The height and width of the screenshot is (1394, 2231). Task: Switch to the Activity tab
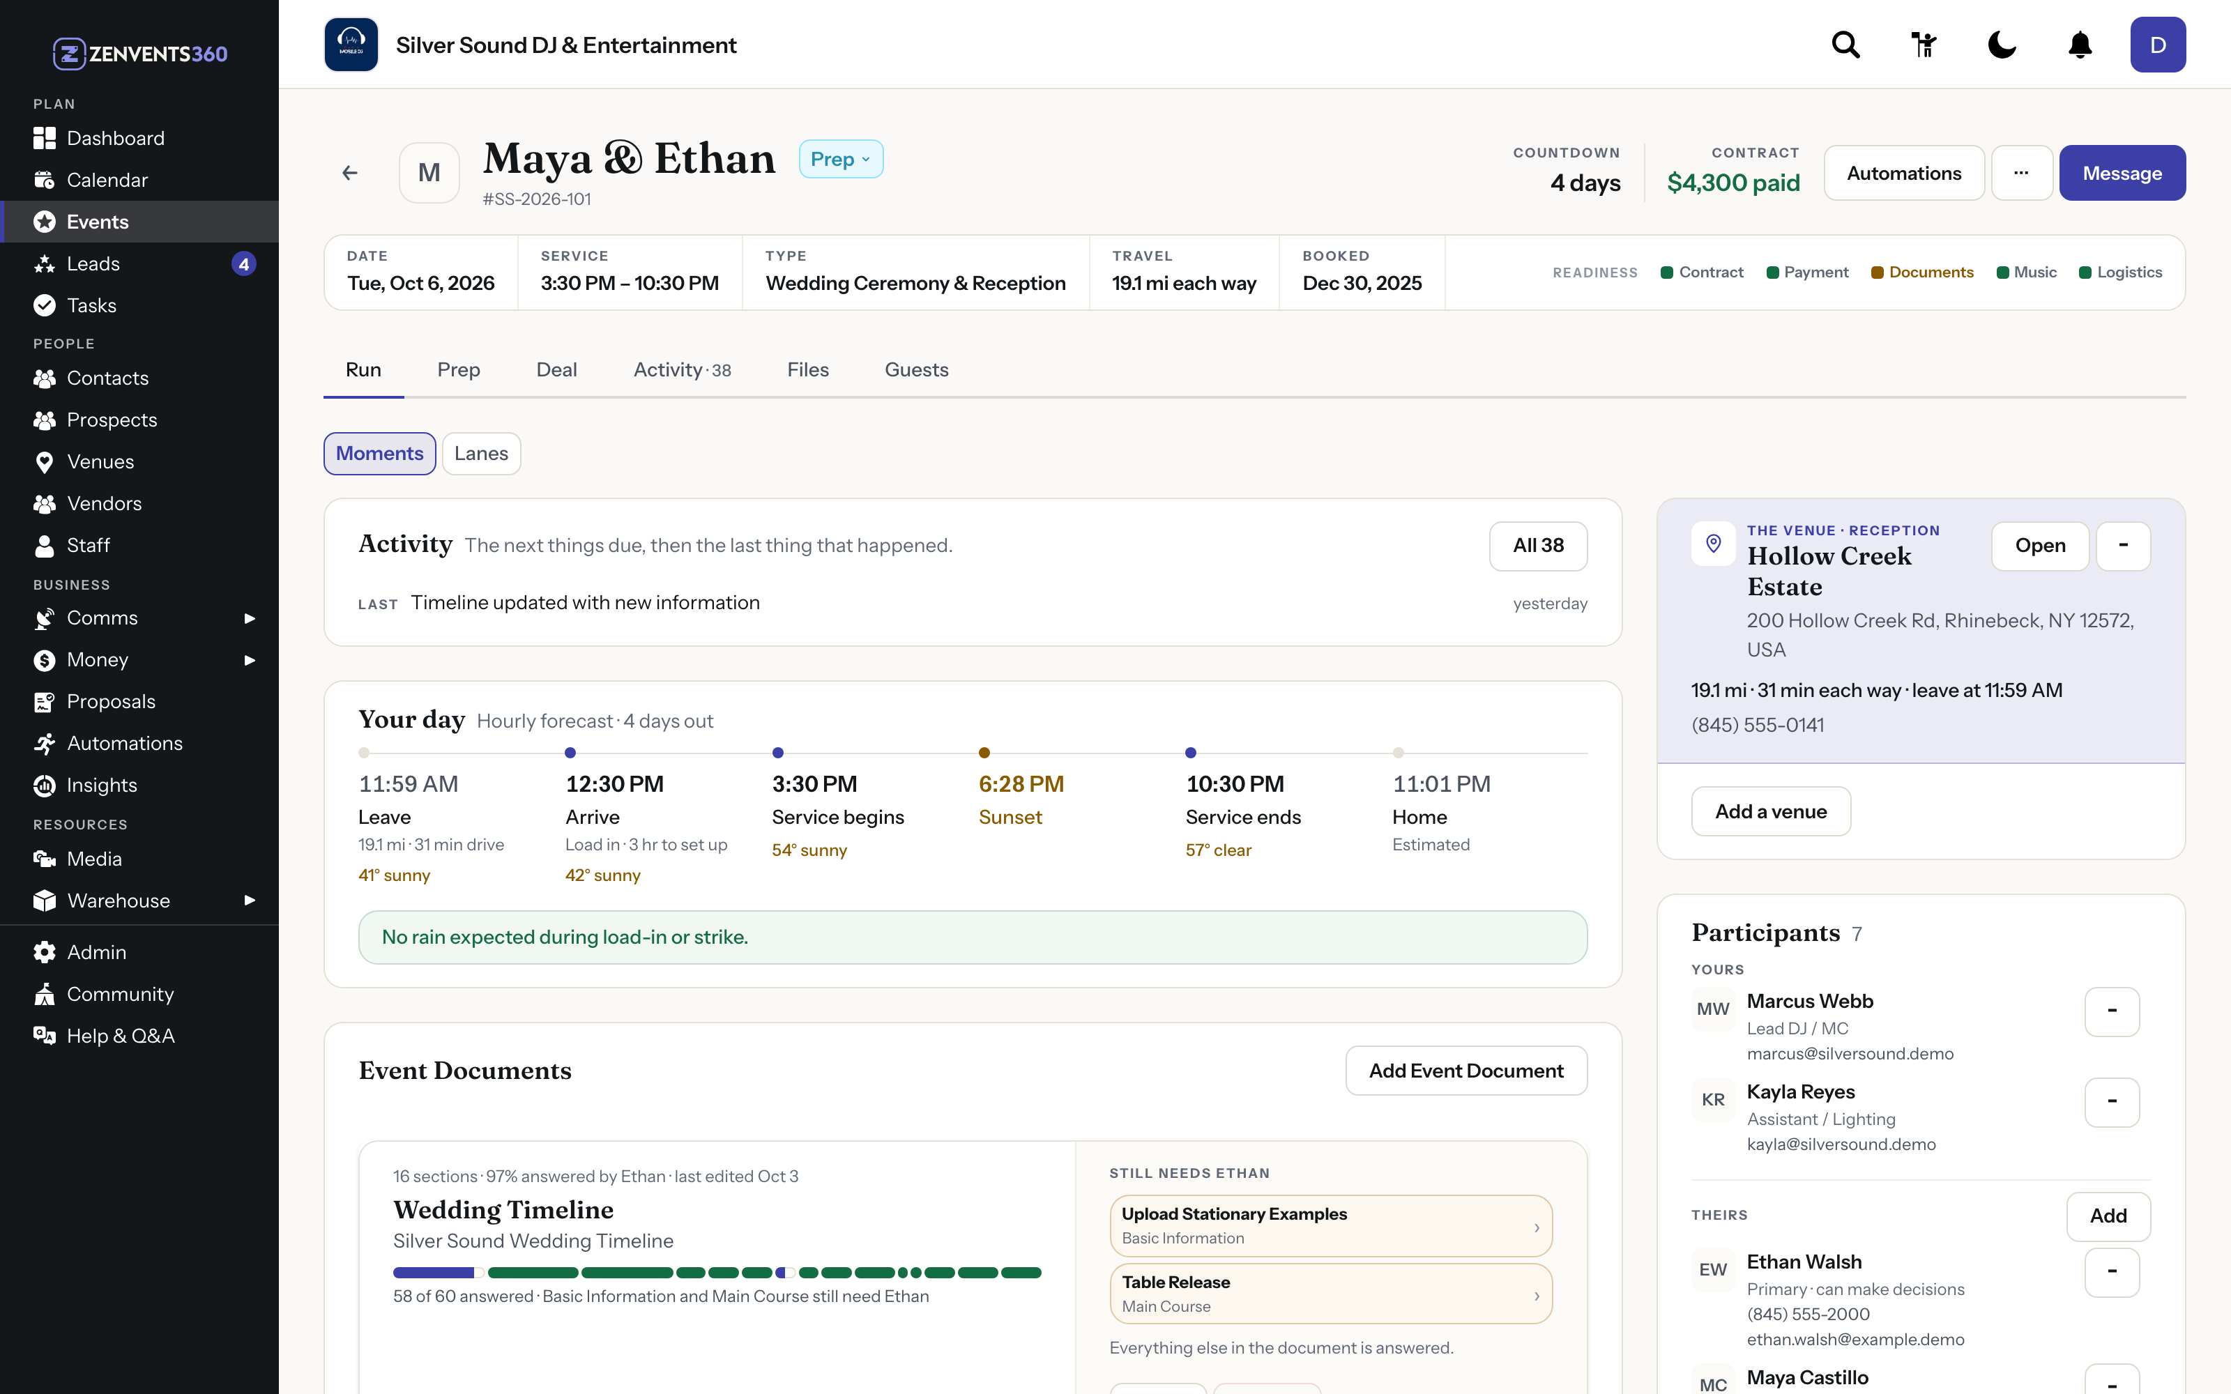click(683, 369)
